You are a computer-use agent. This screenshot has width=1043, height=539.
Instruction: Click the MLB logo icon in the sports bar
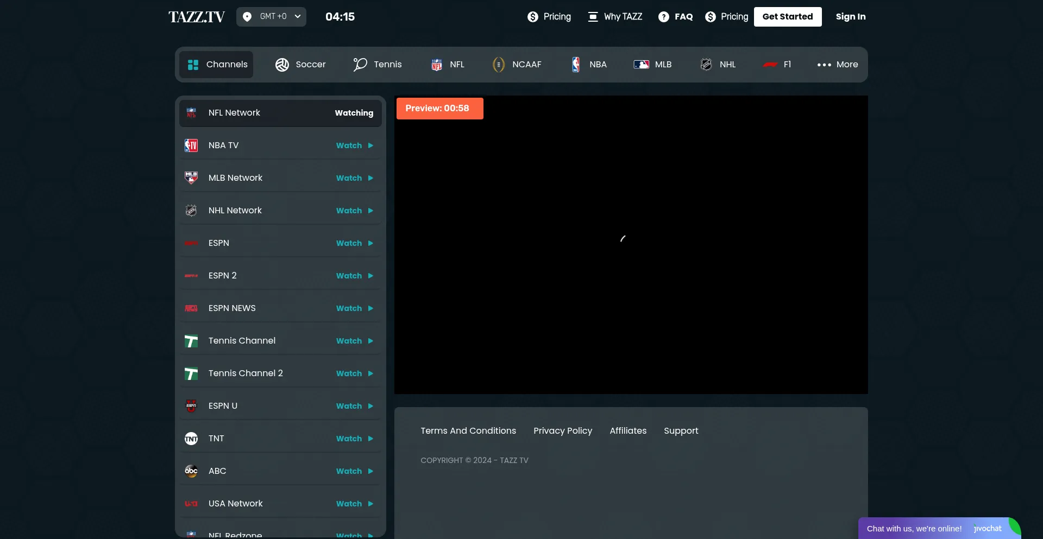[x=641, y=65]
